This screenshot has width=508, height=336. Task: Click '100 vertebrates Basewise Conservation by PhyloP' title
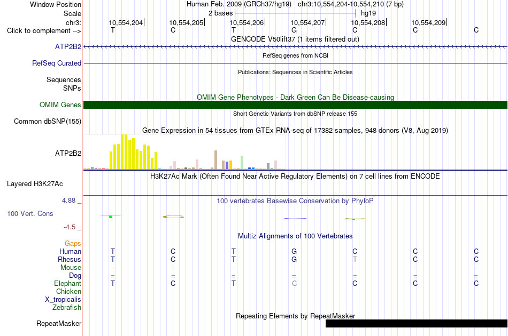click(295, 201)
